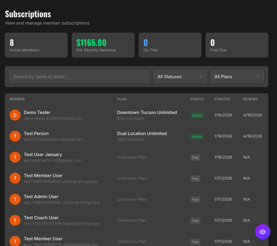Click wes1278+testperson@gmail.com email
Viewport: 277px width, 246px height.
(54, 139)
